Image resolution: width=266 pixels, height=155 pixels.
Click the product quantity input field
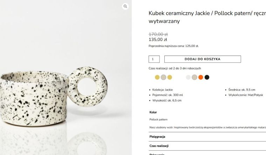click(154, 59)
